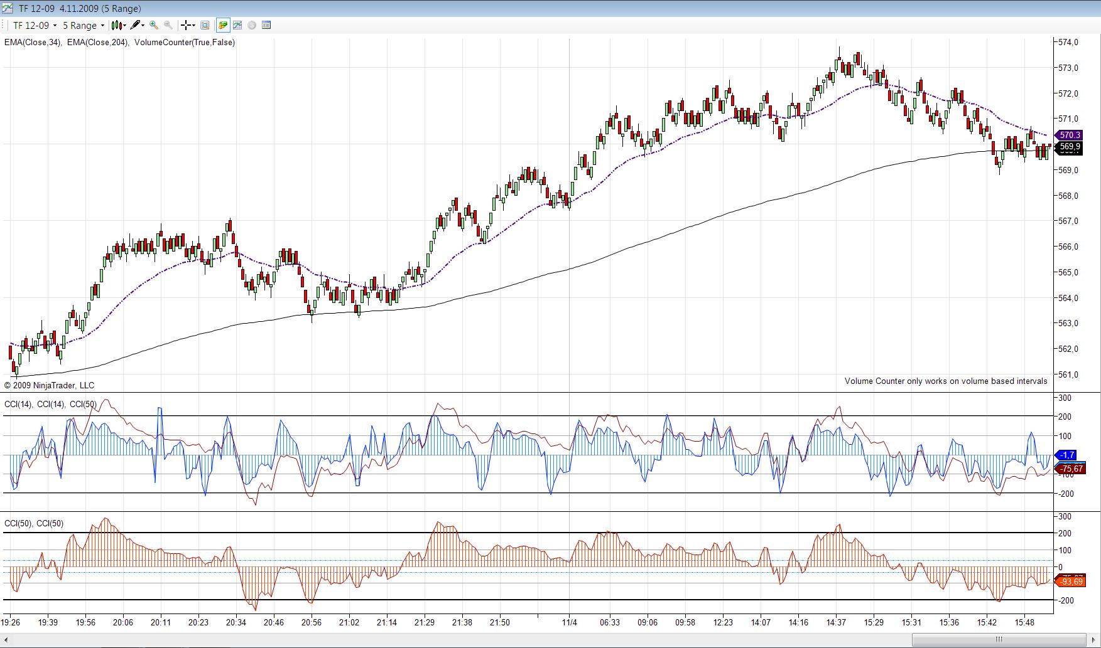1101x648 pixels.
Task: Toggle the highlighted chart trader button
Action: 222,26
